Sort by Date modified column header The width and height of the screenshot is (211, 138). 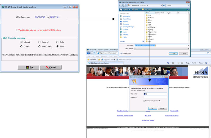160,13
